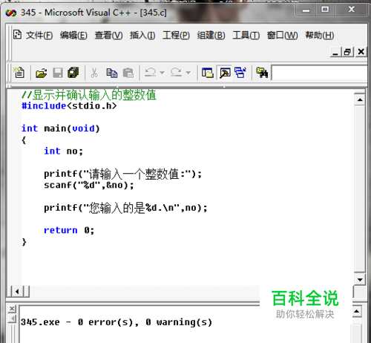This screenshot has width=371, height=343.
Task: Toggle the Workspace window icon
Action: click(208, 73)
